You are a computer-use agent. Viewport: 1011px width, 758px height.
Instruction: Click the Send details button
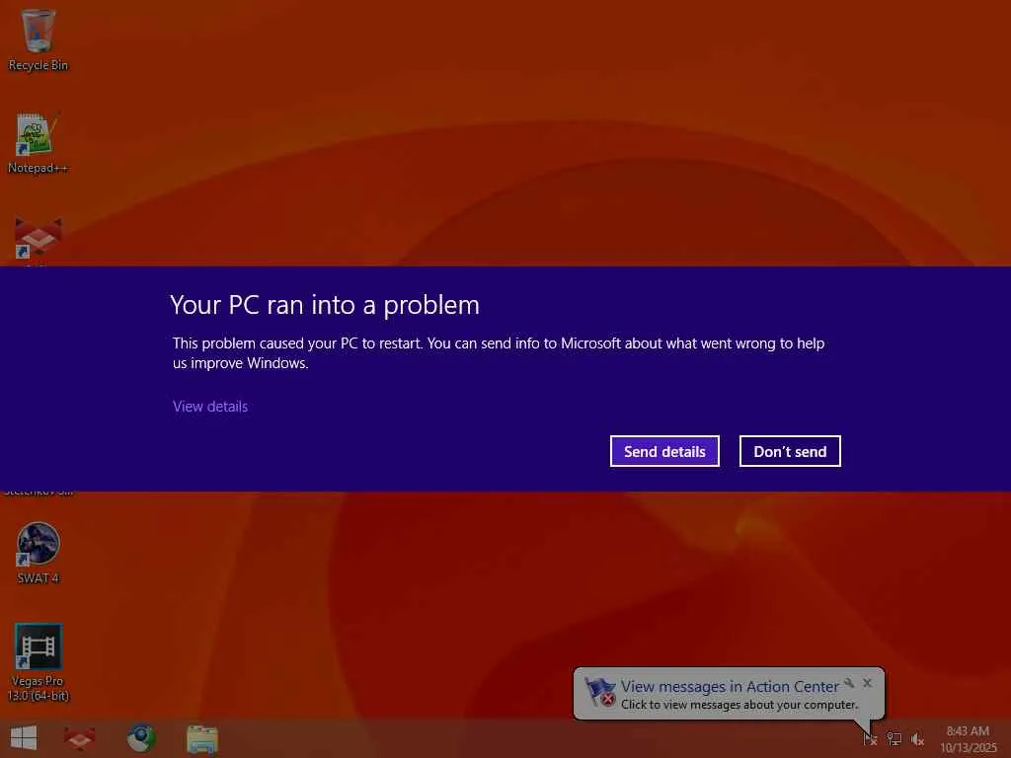[664, 451]
